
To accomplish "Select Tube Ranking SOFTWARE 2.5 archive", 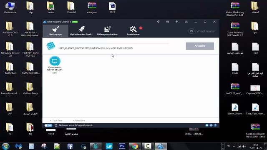I will click(x=235, y=29).
